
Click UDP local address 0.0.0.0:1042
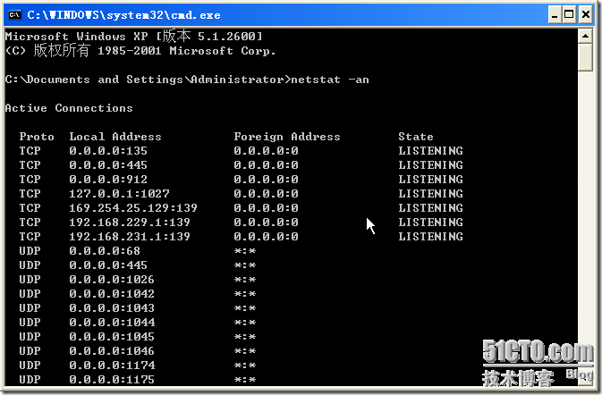[112, 294]
